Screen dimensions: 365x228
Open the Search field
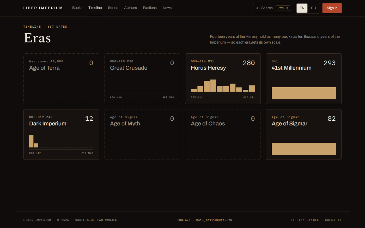(x=273, y=8)
